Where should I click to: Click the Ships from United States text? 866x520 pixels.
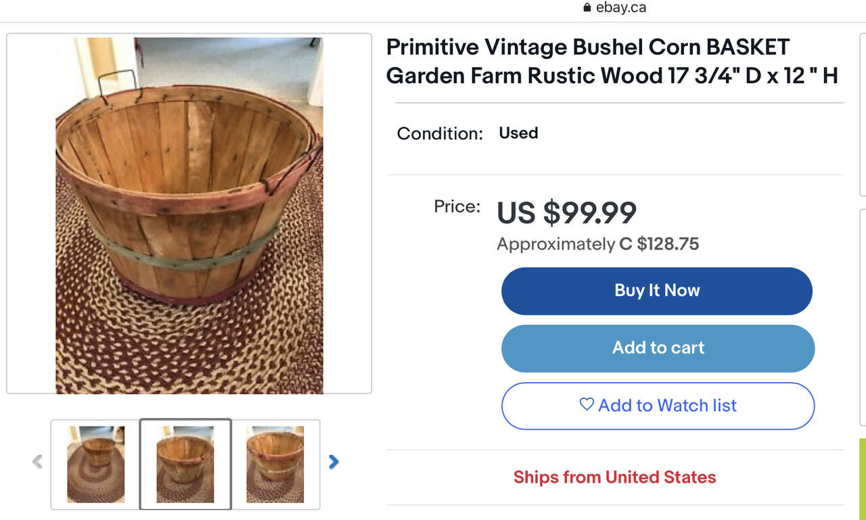pyautogui.click(x=614, y=477)
